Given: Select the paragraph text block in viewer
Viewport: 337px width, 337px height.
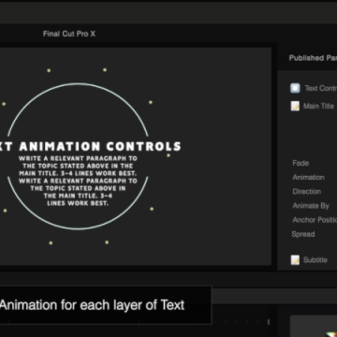Looking at the screenshot, I should click(78, 181).
